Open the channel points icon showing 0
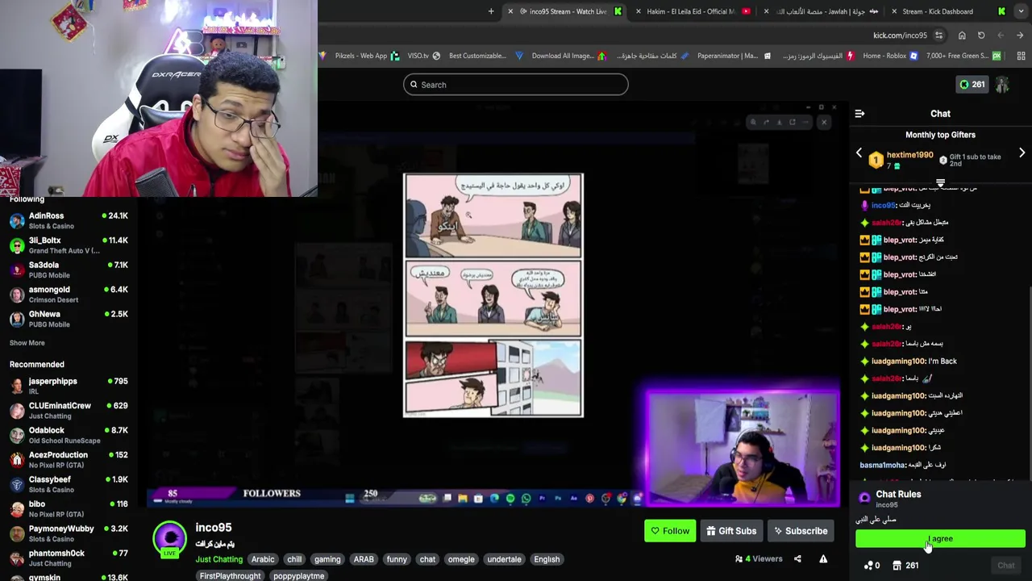 click(872, 566)
